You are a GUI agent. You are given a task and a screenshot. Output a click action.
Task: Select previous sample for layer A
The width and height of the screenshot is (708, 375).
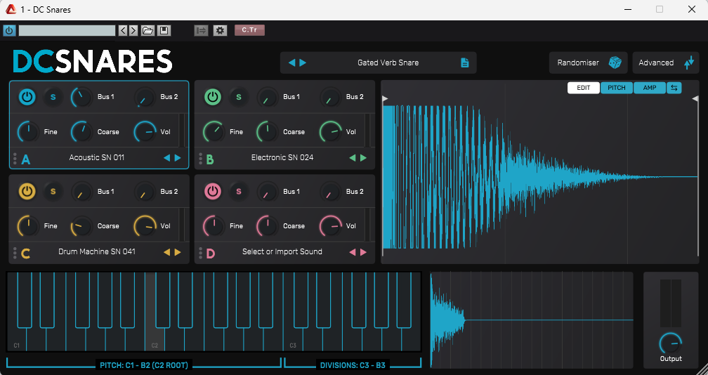(x=166, y=158)
